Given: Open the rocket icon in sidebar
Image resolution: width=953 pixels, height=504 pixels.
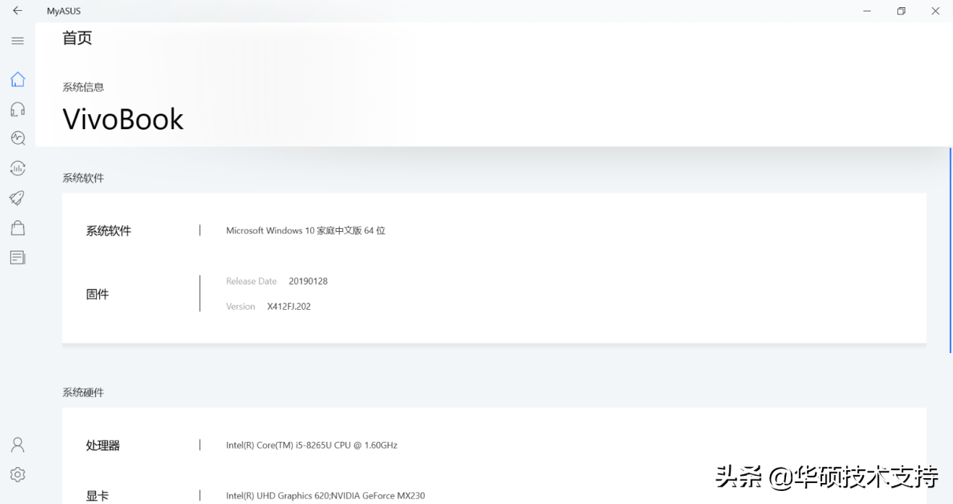Looking at the screenshot, I should click(17, 198).
